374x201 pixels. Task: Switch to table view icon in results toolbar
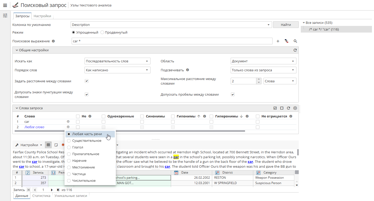(48, 145)
